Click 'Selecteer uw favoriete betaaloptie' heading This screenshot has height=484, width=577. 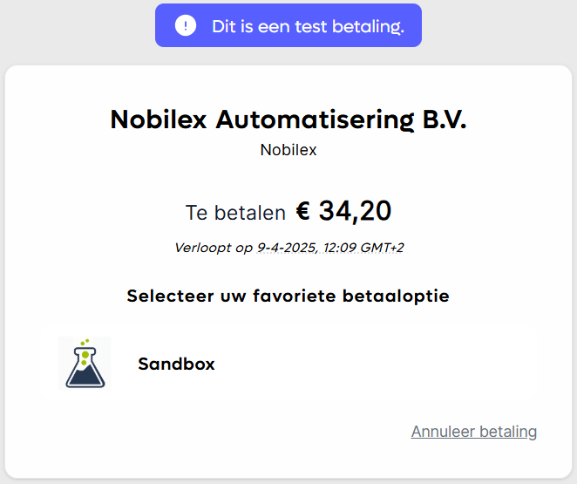click(x=288, y=296)
